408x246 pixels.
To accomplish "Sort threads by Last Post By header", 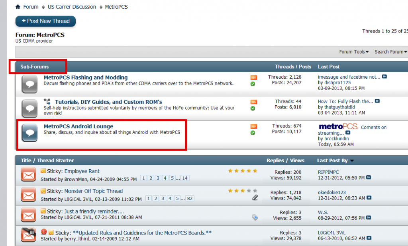I will click(332, 161).
